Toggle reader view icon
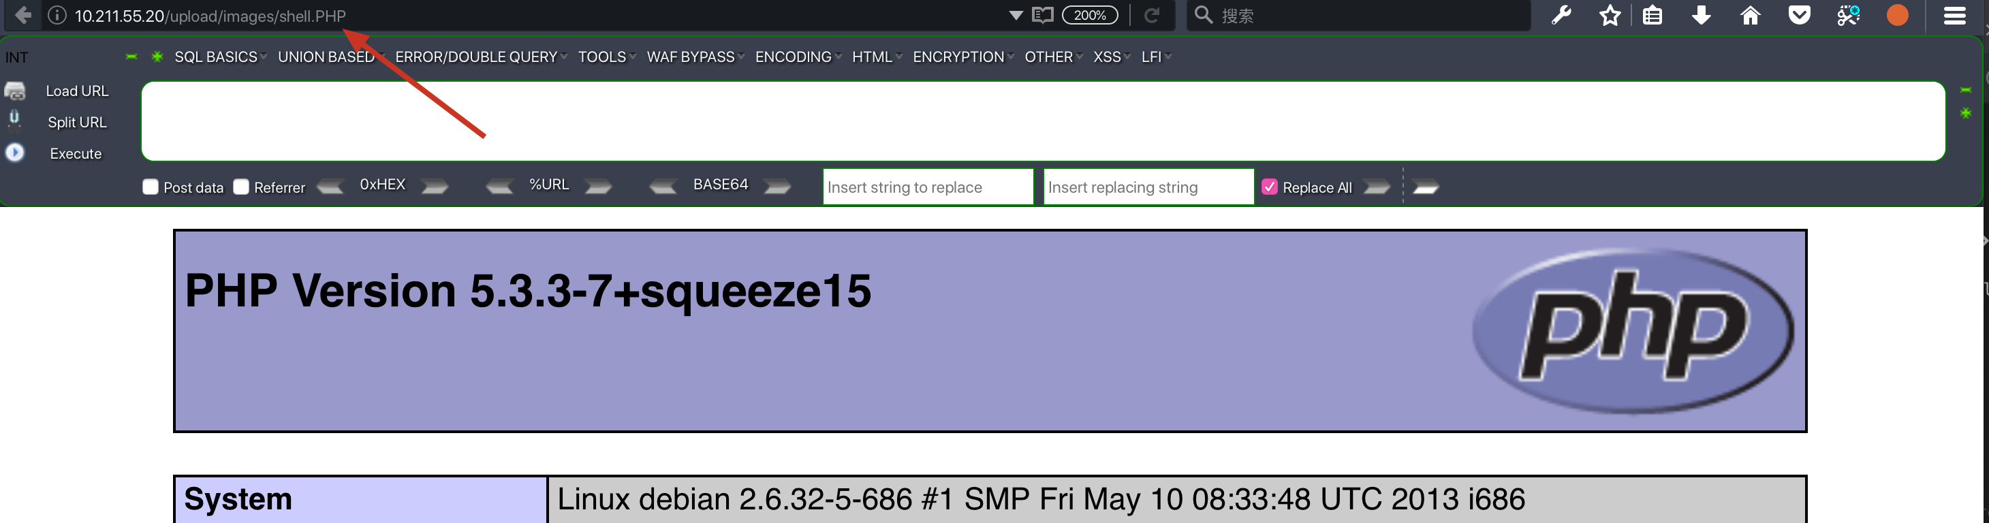This screenshot has height=523, width=1989. [1042, 16]
